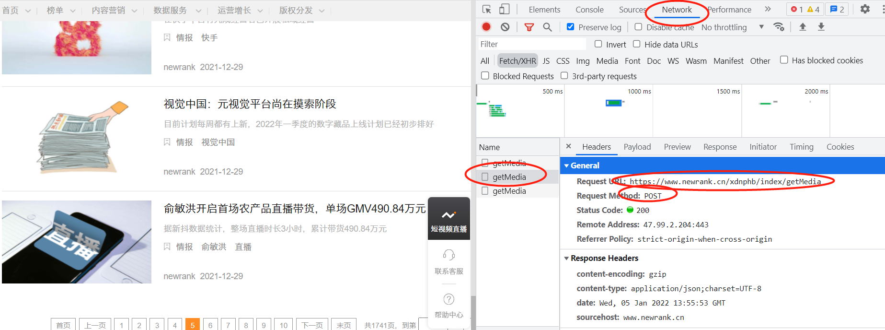Screen dimensions: 885x330
Task: Check Has blocked cookies checkbox
Action: [784, 60]
